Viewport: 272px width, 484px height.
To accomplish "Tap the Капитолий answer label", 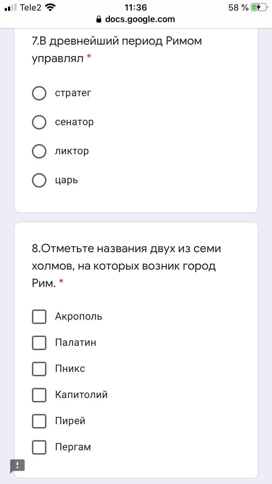I will pyautogui.click(x=81, y=395).
